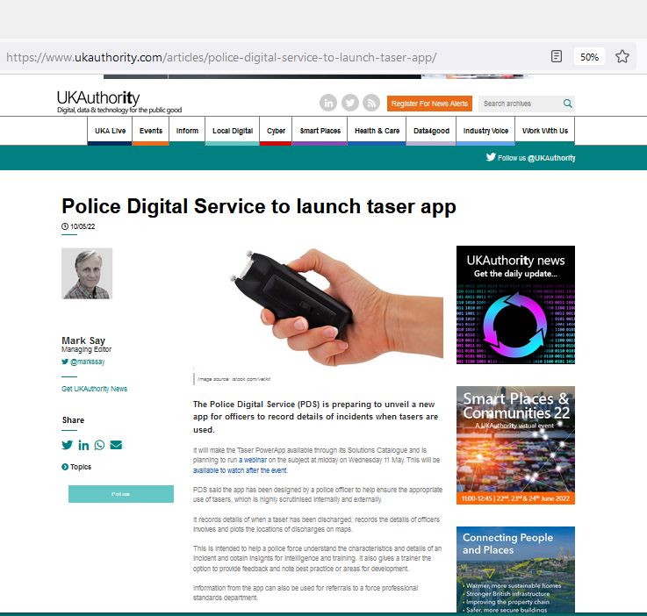Click the taser article image
This screenshot has height=616, width=647.
[x=319, y=307]
